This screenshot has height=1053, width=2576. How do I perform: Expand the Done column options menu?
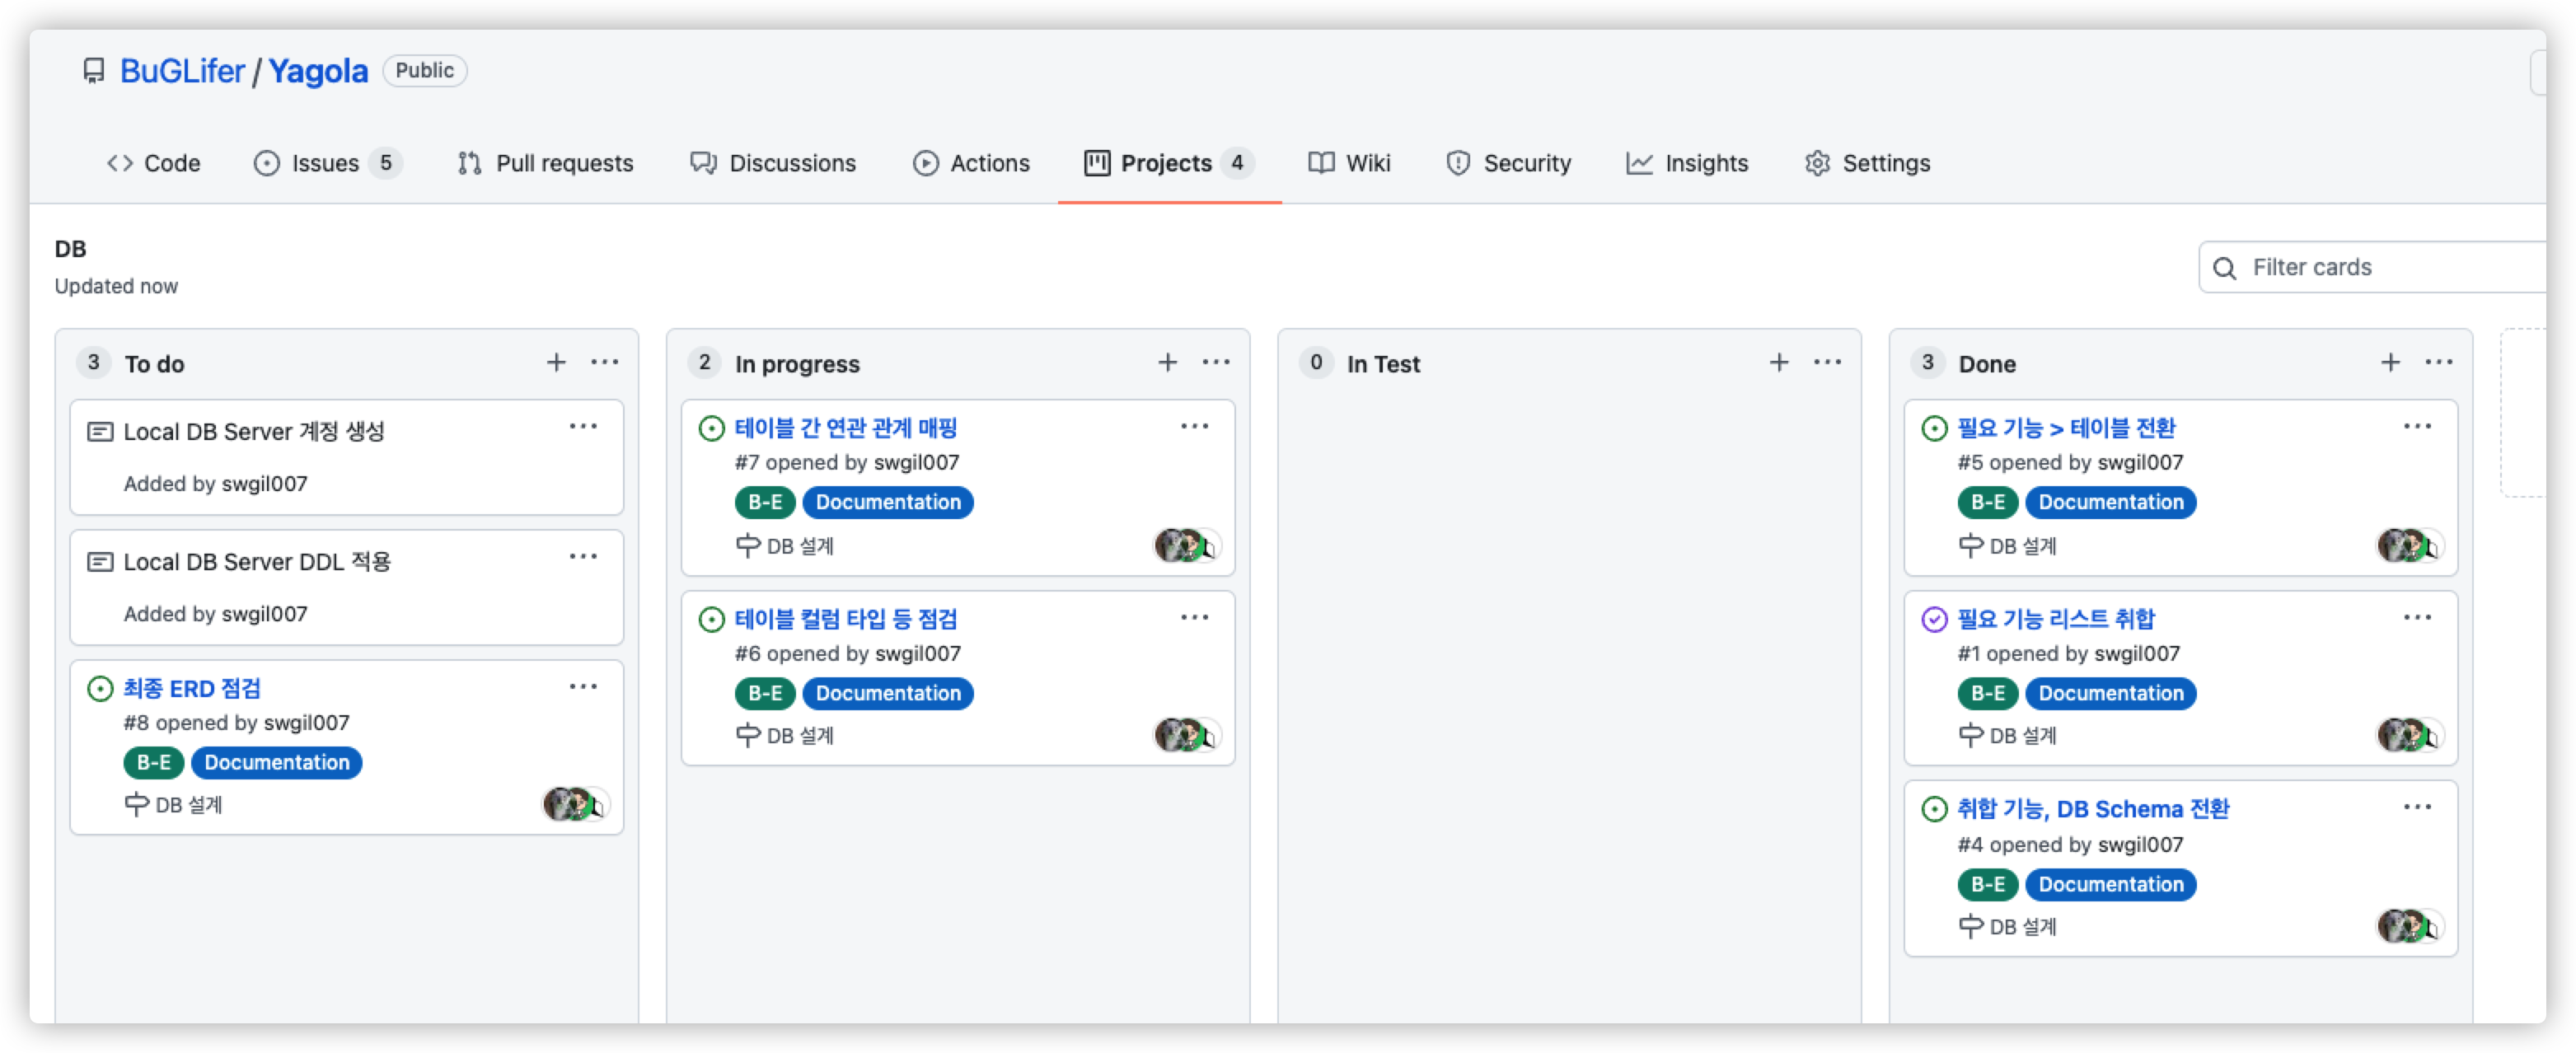[x=2440, y=363]
